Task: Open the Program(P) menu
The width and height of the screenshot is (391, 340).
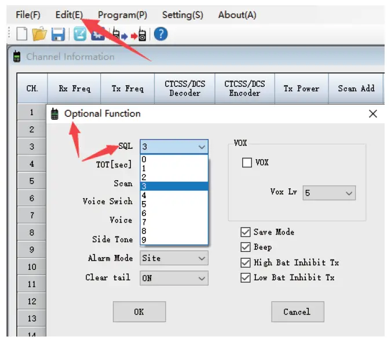Action: (122, 15)
